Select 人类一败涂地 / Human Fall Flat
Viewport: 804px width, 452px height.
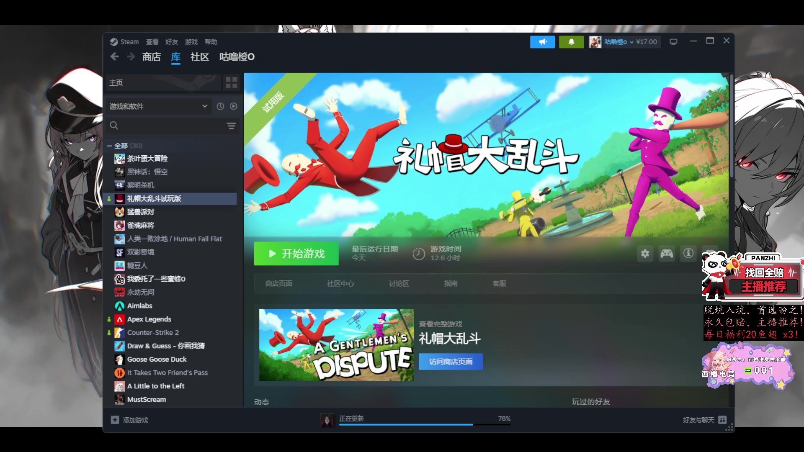(x=175, y=239)
